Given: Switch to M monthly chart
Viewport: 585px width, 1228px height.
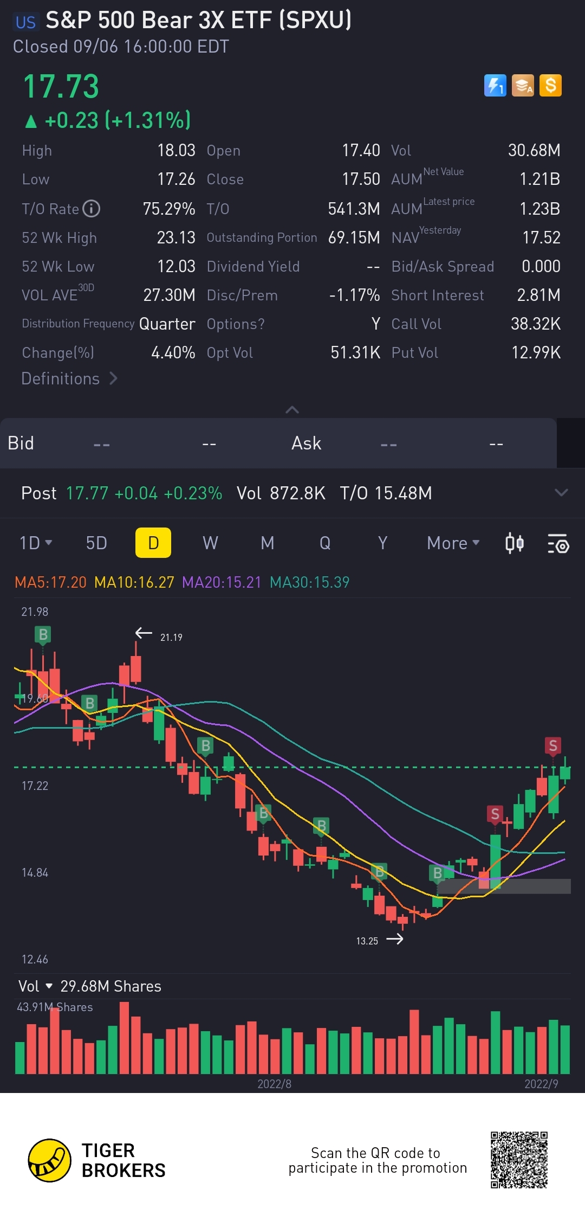Looking at the screenshot, I should 267,543.
